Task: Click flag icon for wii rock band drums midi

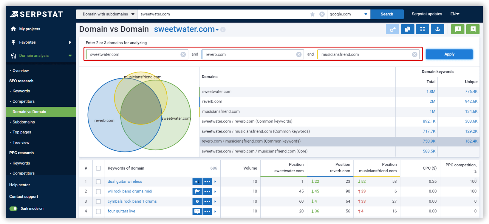Action: point(197,192)
